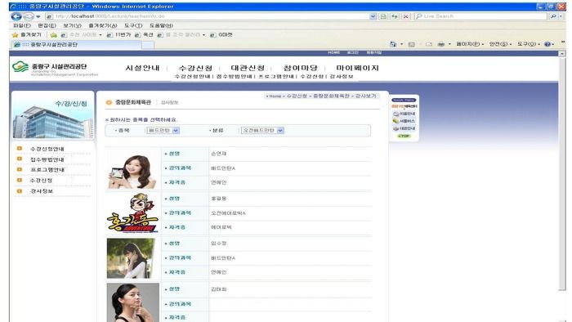
Task: Click the compatibility view icon beside address bar
Action: pyautogui.click(x=383, y=16)
